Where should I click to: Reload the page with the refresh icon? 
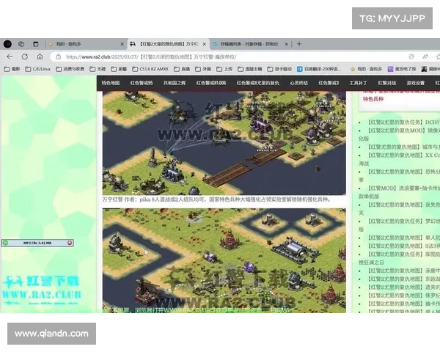(25, 56)
